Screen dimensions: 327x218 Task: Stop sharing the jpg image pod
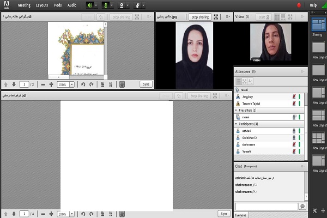coord(200,17)
